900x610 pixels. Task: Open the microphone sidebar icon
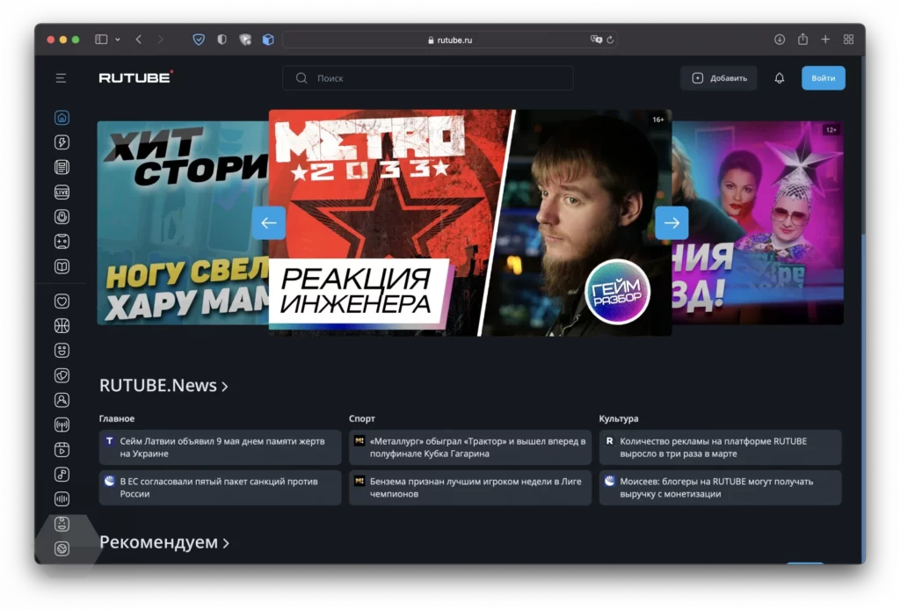[x=62, y=217]
